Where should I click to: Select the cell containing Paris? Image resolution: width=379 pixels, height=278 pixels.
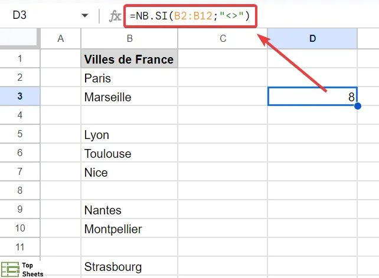[x=129, y=78]
